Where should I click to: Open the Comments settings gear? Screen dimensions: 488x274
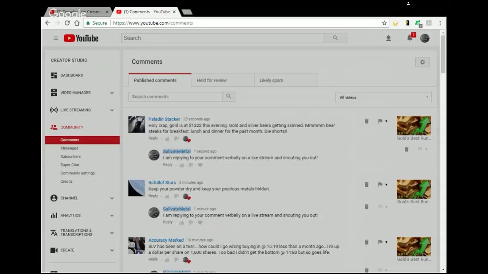click(422, 62)
